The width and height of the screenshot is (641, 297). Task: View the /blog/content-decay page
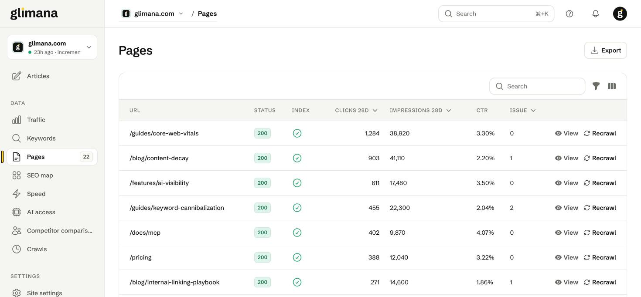566,158
